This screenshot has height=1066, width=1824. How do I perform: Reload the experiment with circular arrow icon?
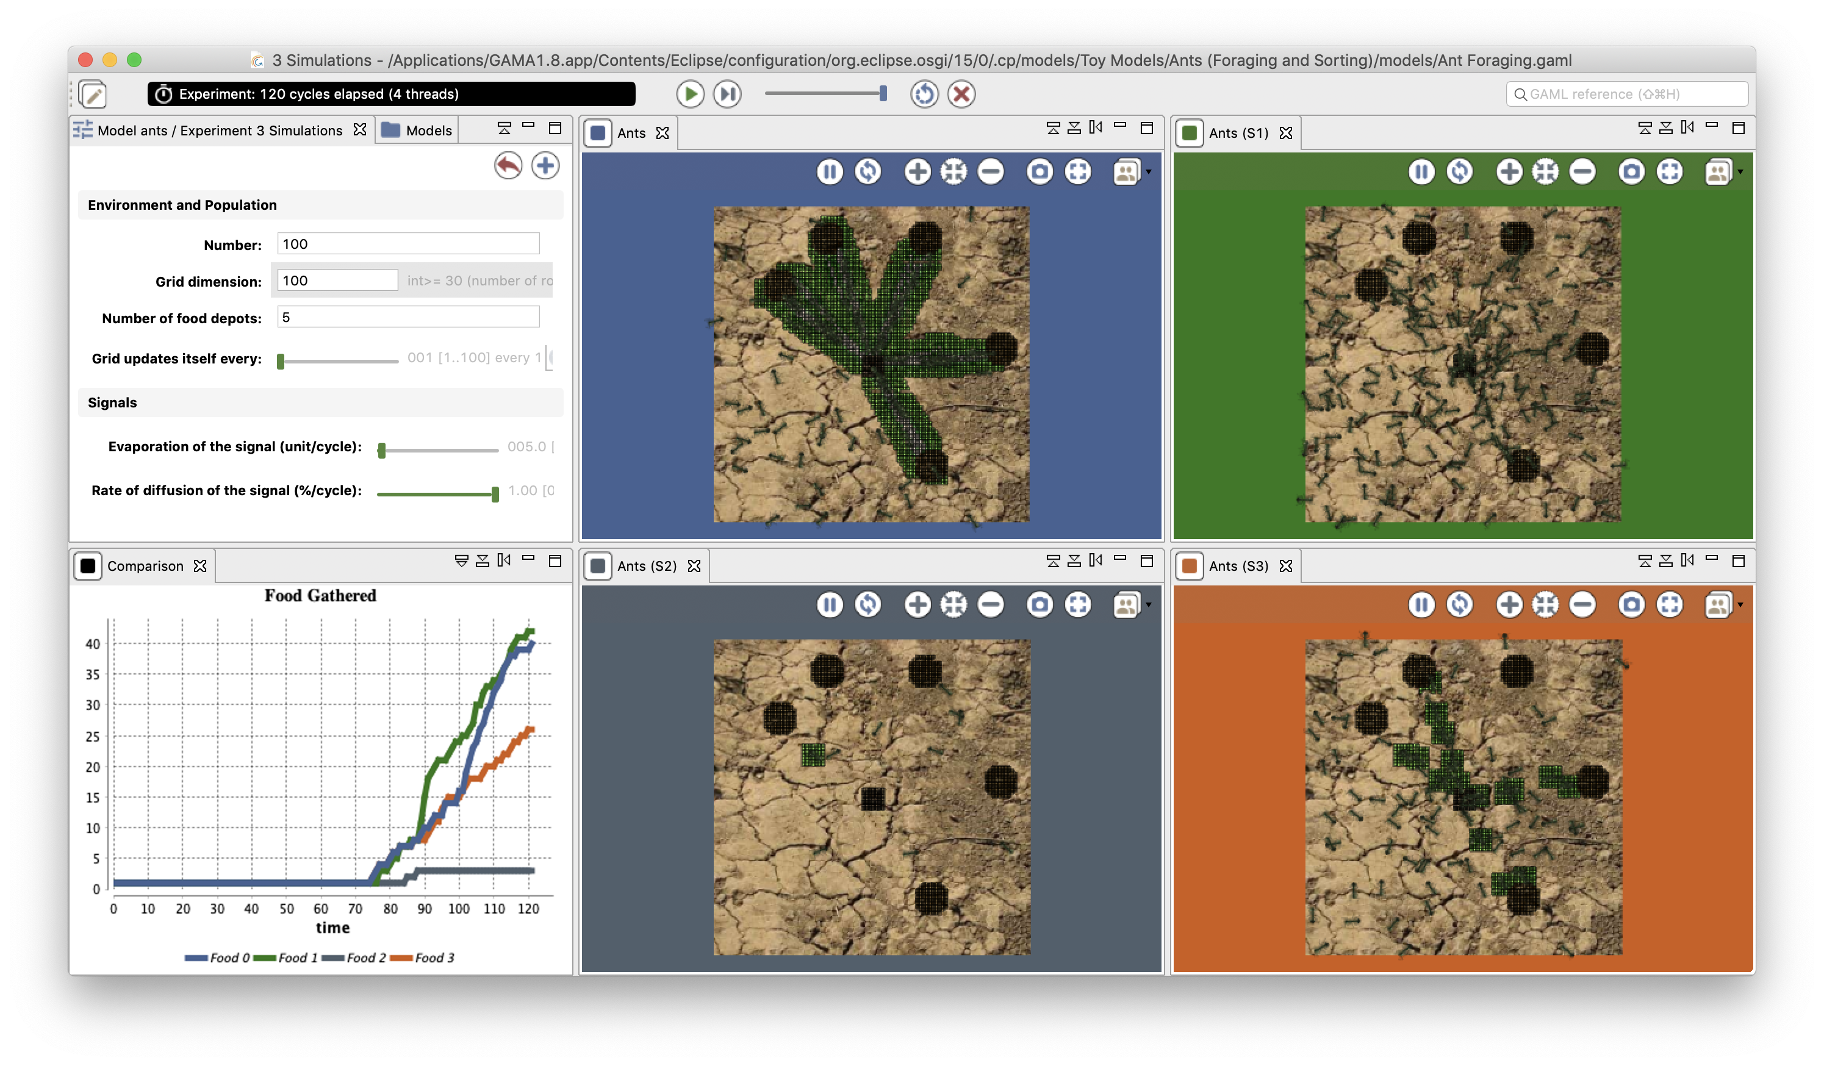click(924, 94)
